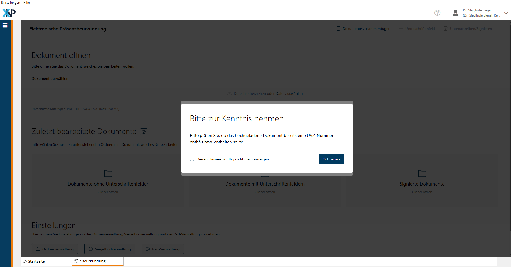Expand the user account dropdown chevron
This screenshot has height=267, width=511.
506,13
